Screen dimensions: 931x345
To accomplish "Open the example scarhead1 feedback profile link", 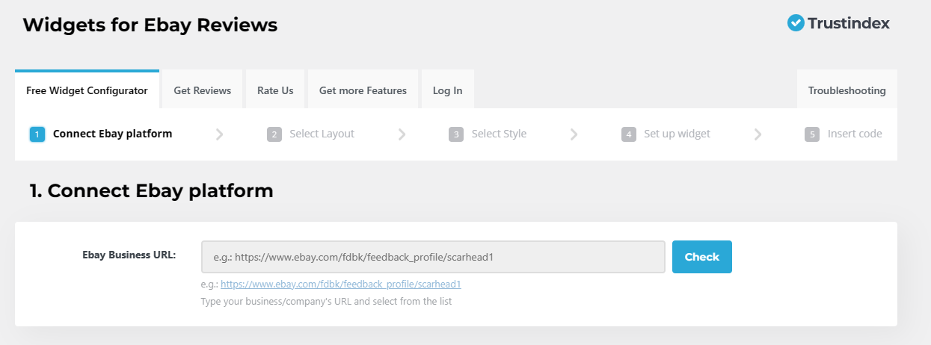I will click(x=340, y=285).
